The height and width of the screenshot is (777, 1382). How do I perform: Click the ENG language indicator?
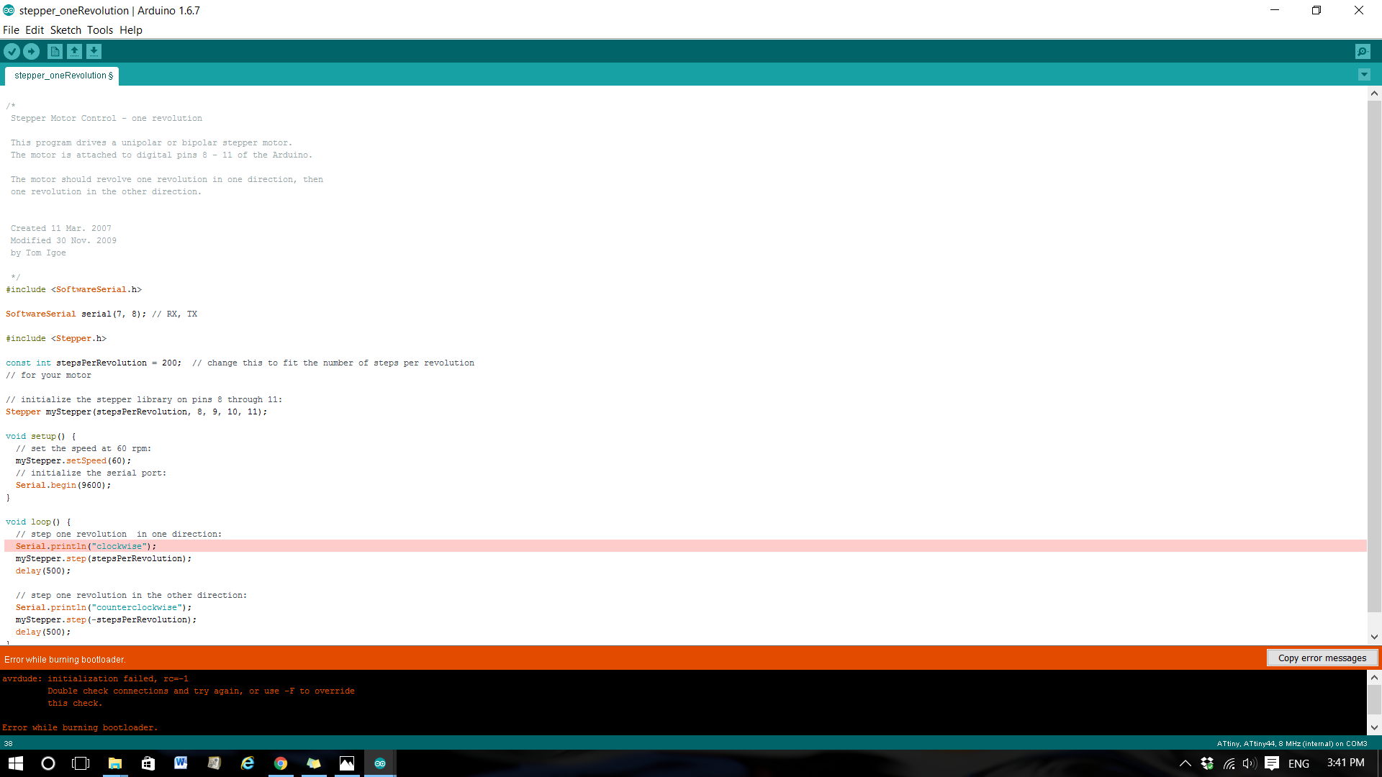(1299, 763)
